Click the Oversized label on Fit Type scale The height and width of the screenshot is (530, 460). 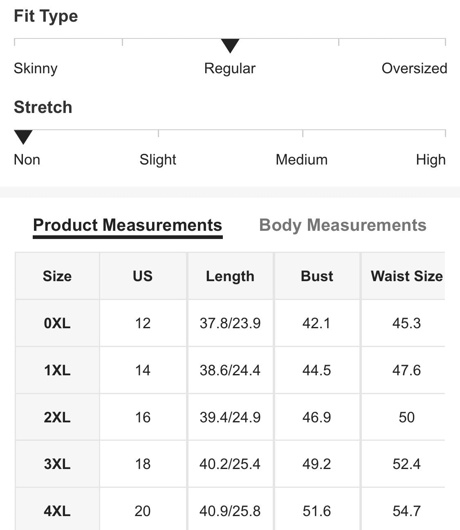414,68
